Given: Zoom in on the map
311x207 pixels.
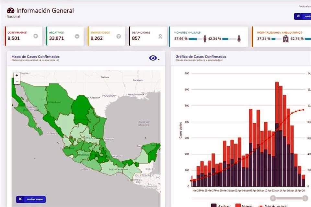Looking at the screenshot, I should coord(17,75).
